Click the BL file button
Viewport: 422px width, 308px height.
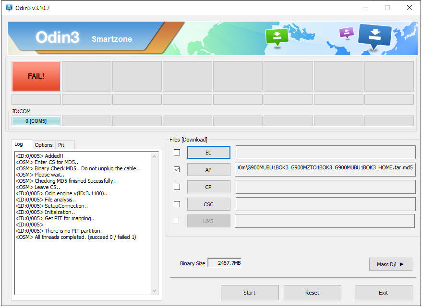point(208,153)
